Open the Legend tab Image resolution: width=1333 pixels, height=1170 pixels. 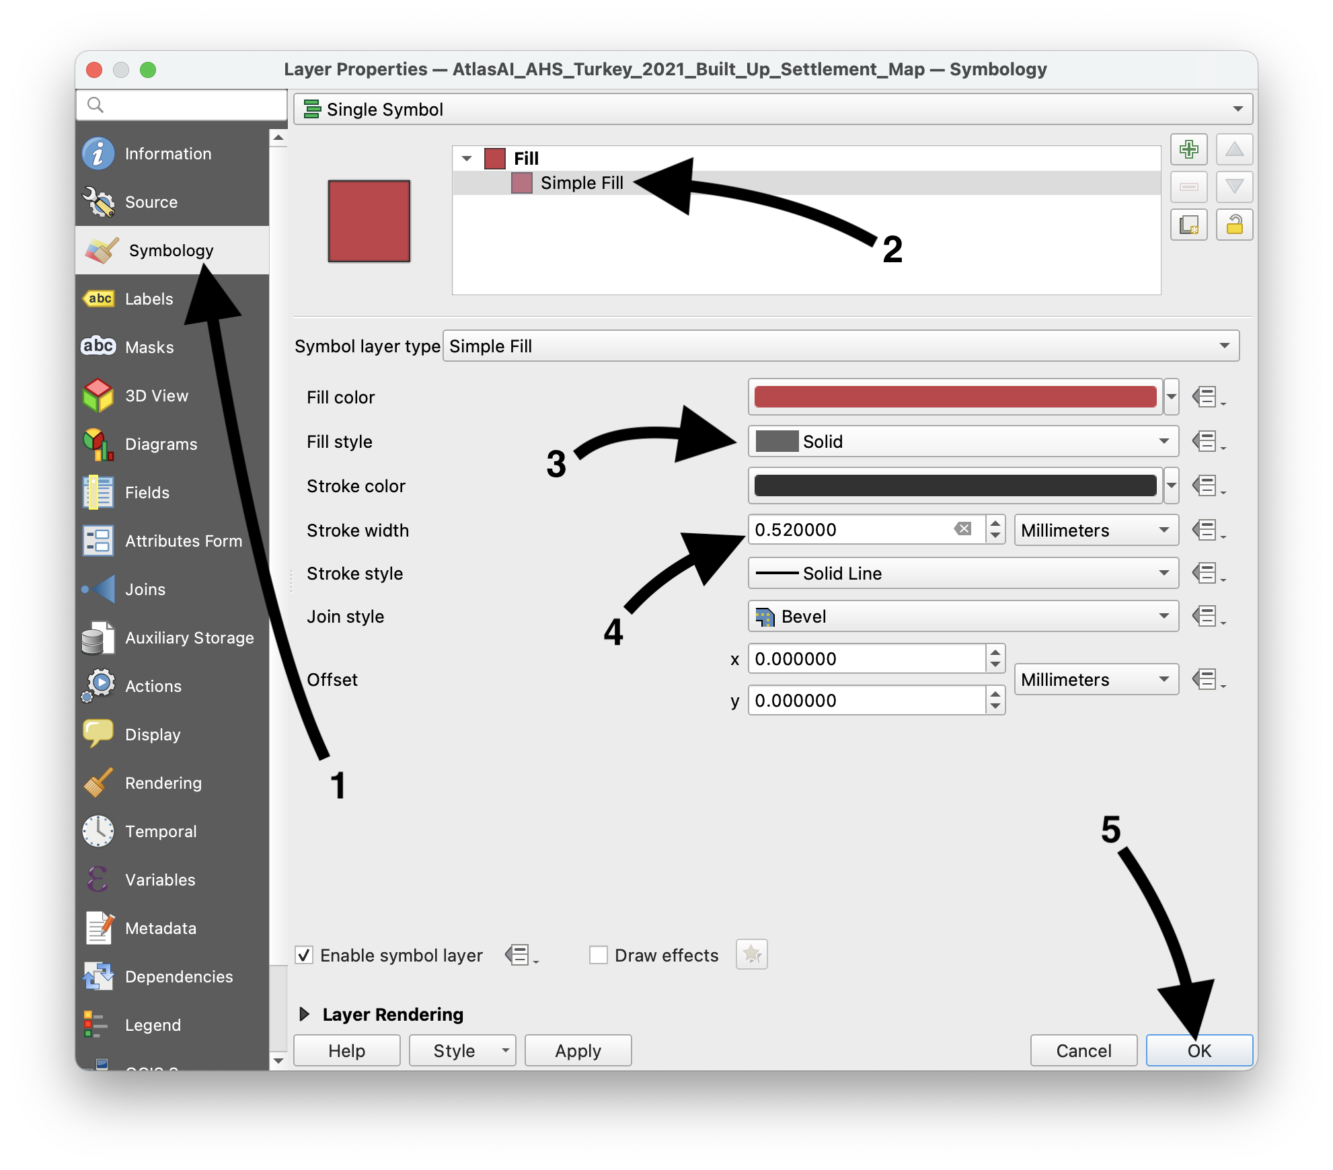coord(172,1025)
